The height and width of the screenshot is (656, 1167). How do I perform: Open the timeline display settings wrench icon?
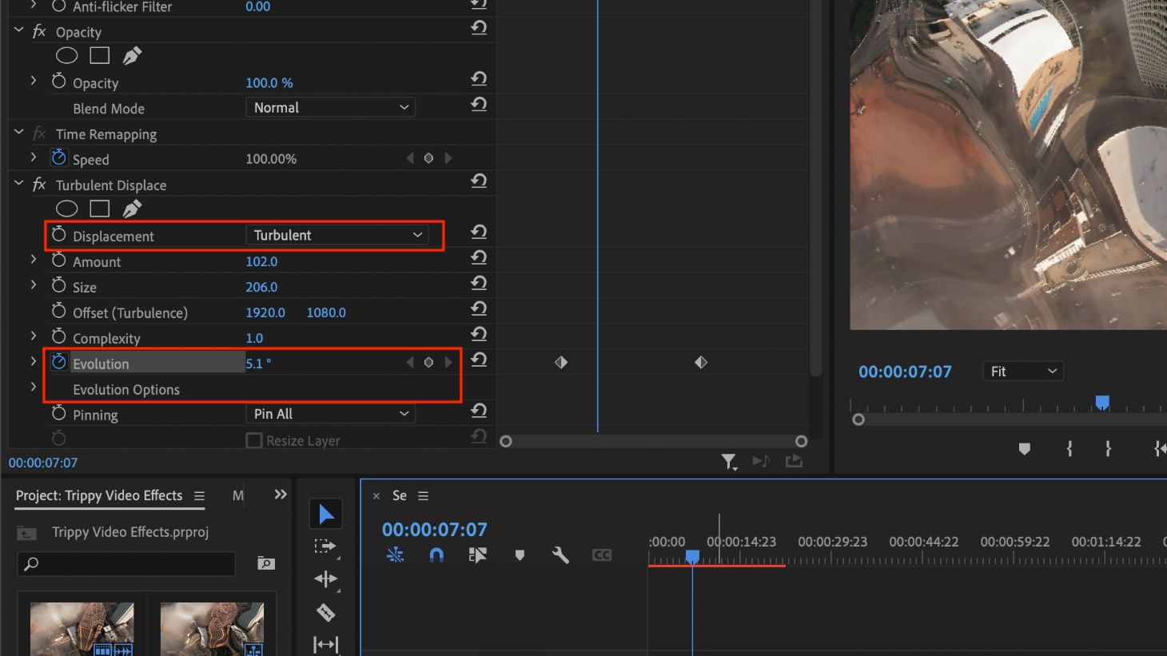[x=560, y=555]
